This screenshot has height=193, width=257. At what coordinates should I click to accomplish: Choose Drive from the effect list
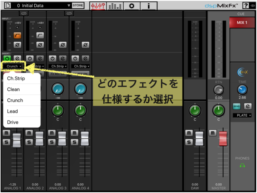pos(22,122)
